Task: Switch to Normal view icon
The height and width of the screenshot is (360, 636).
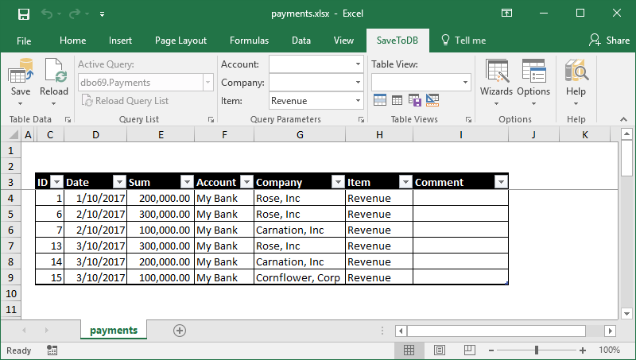Action: [409, 350]
